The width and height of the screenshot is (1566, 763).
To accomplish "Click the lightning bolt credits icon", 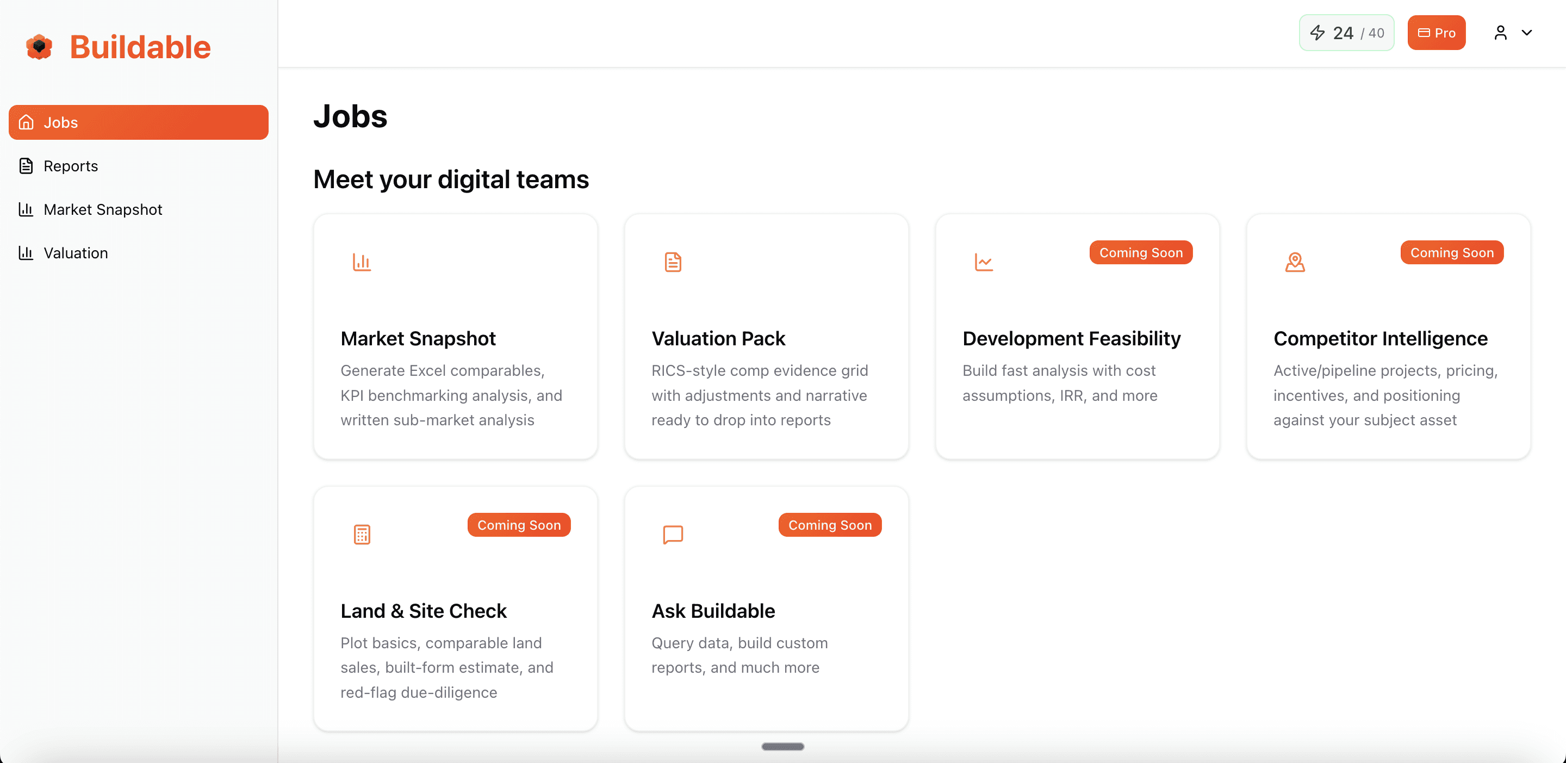I will 1318,33.
